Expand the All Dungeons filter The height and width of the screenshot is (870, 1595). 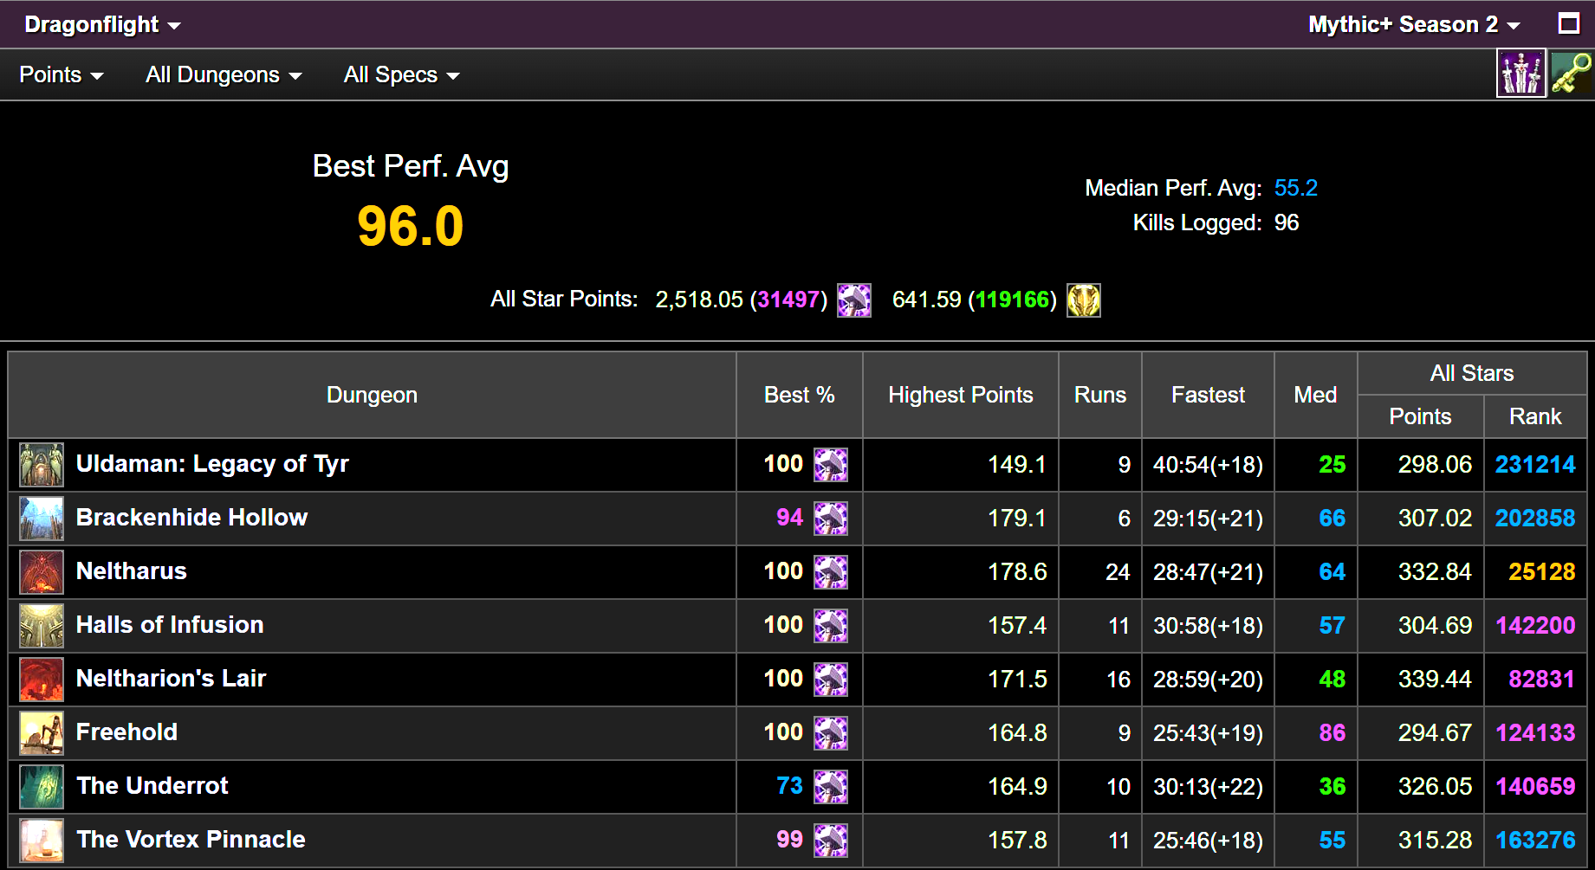[x=224, y=75]
